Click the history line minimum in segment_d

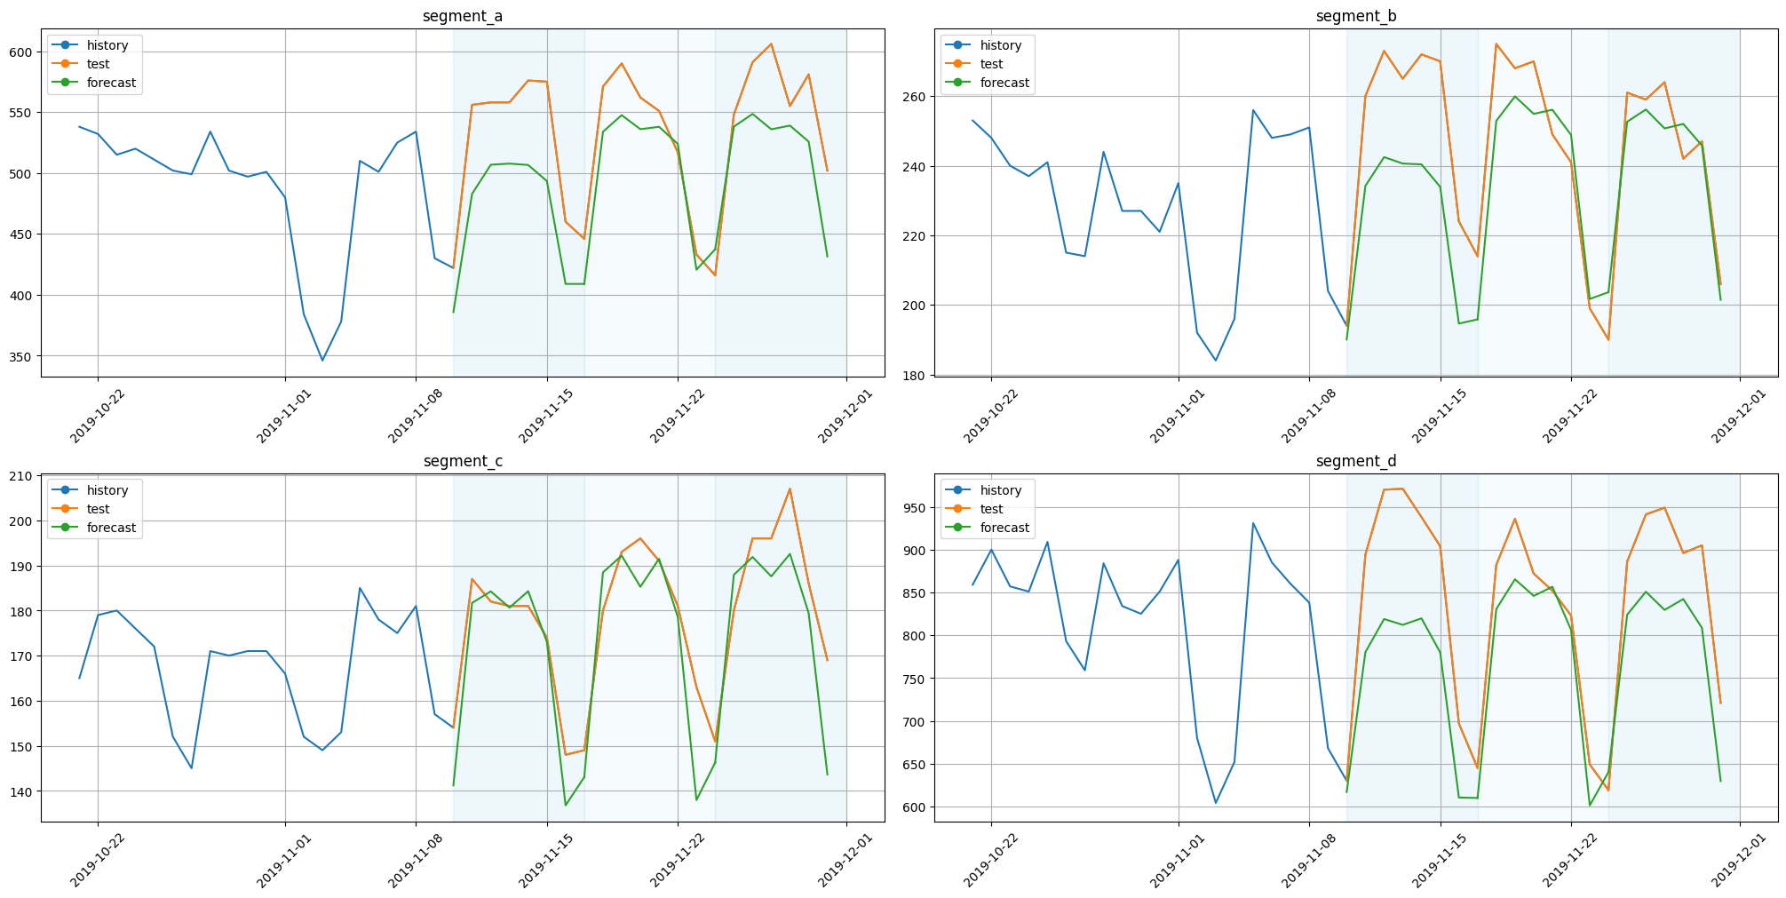click(1216, 803)
